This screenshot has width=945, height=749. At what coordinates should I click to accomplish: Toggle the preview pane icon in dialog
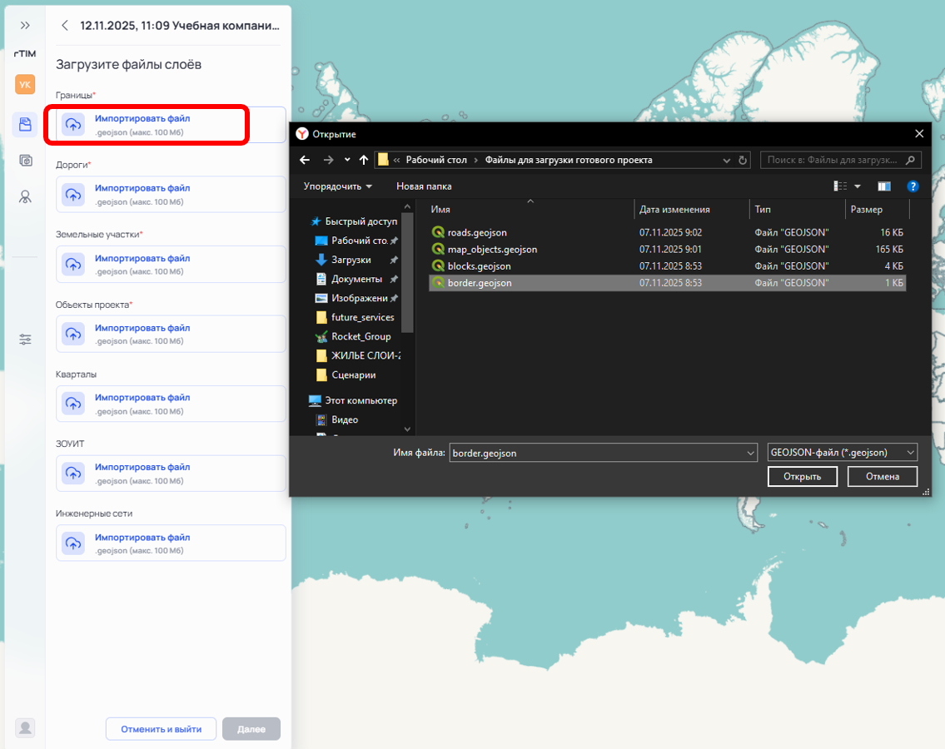pyautogui.click(x=883, y=186)
